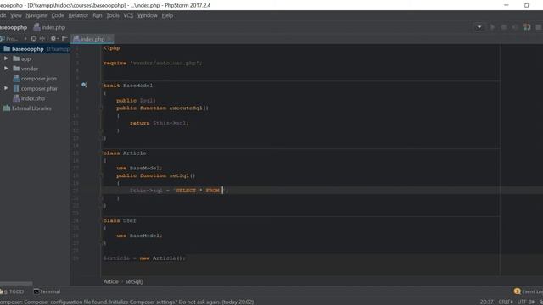Open the Code menu

pyautogui.click(x=58, y=15)
